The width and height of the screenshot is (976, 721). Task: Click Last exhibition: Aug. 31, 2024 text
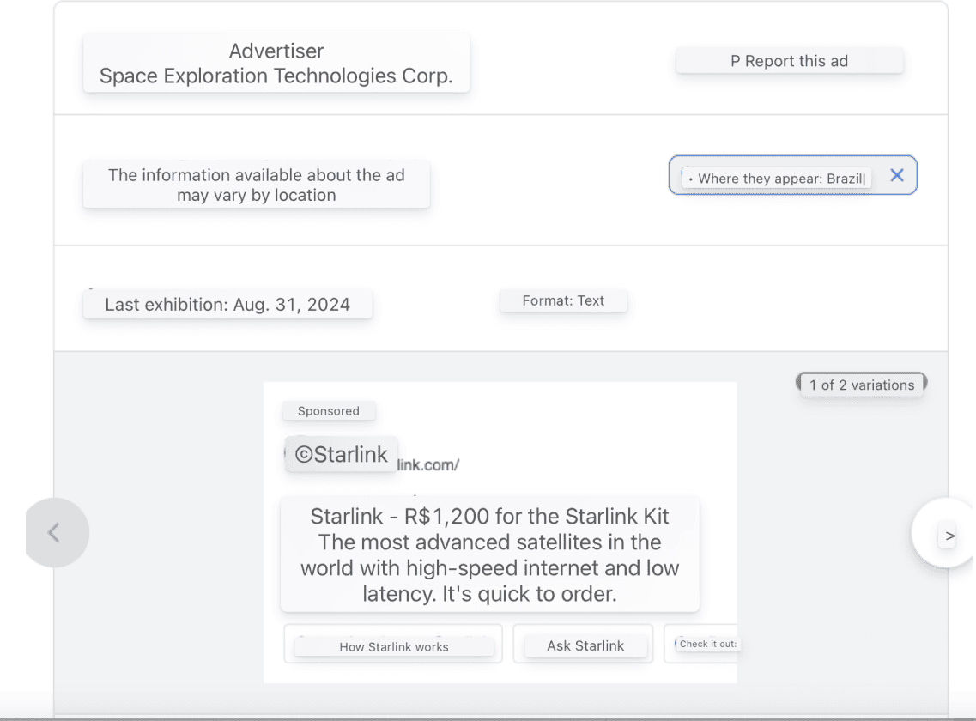click(227, 304)
